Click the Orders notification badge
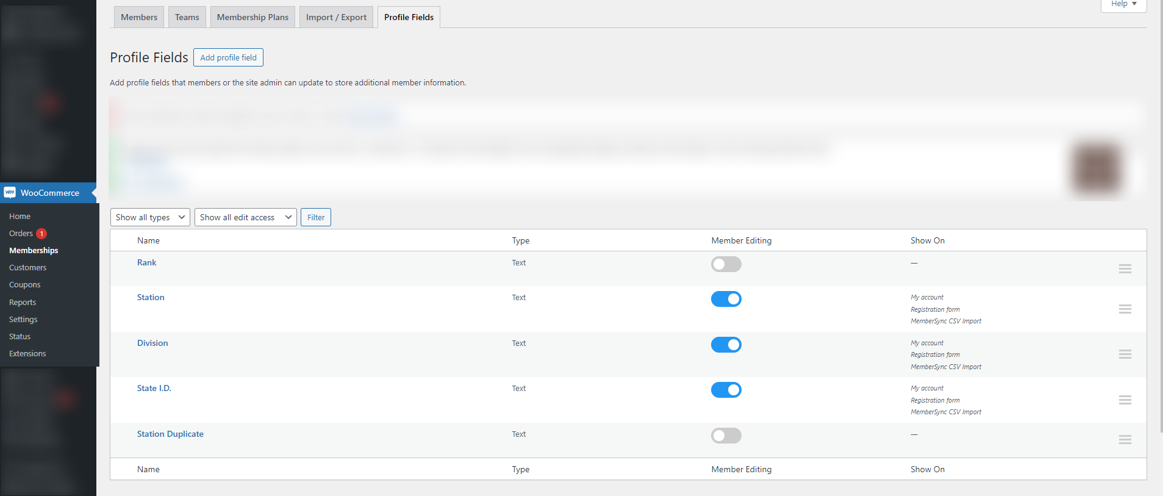Image resolution: width=1163 pixels, height=496 pixels. coord(41,234)
